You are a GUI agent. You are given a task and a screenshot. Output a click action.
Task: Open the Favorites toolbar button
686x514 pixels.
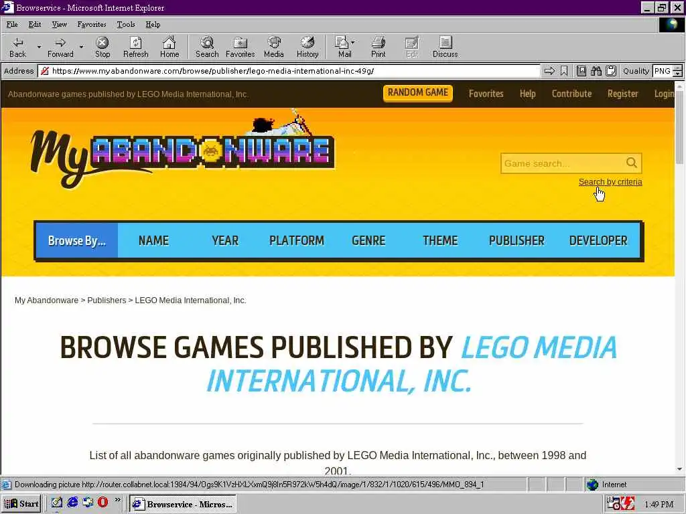[x=241, y=48]
